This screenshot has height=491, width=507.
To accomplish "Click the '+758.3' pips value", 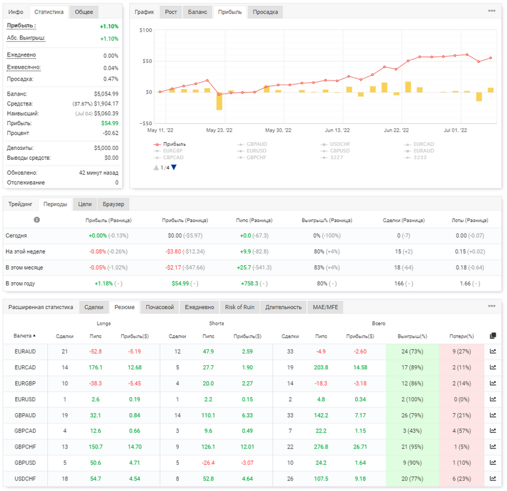I will [250, 283].
